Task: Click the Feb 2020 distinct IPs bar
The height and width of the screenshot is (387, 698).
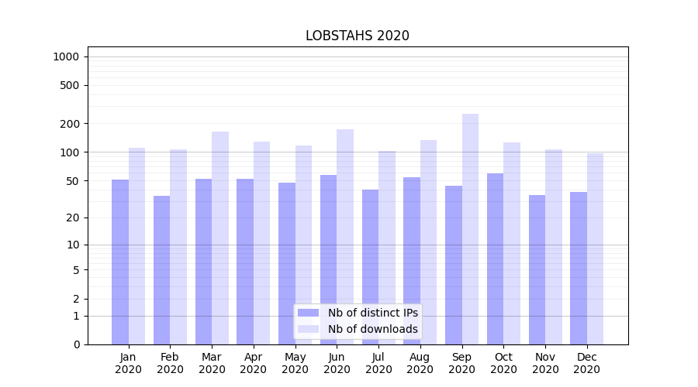Action: tap(161, 269)
